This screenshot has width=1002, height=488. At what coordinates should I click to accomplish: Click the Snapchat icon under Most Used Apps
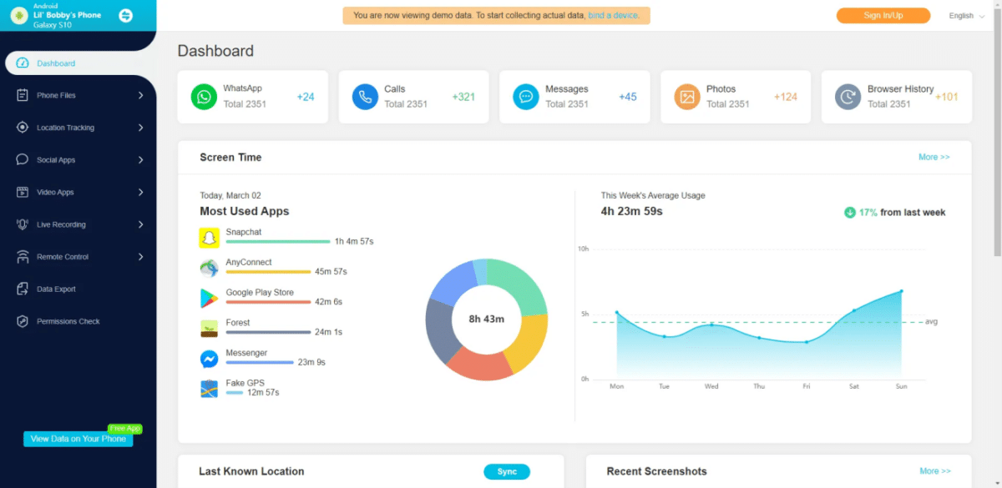210,237
